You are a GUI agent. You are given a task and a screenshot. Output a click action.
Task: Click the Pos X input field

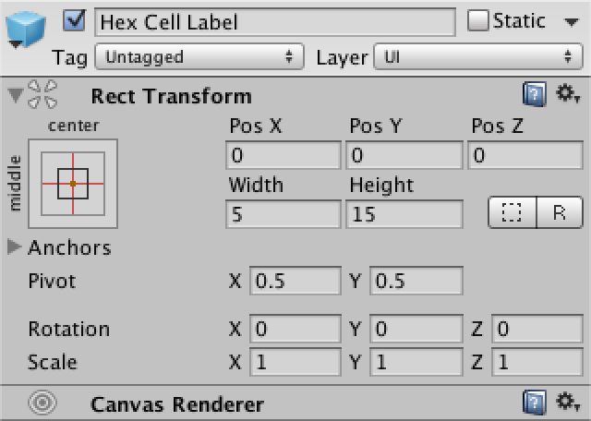coord(283,155)
